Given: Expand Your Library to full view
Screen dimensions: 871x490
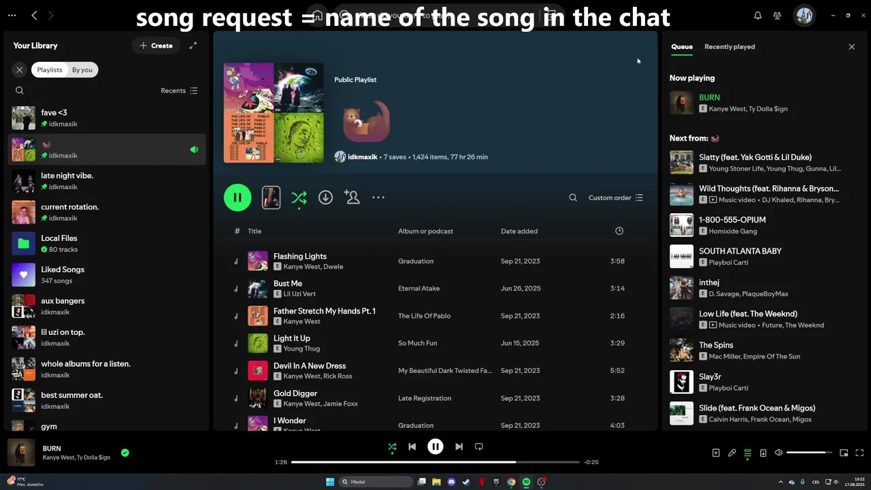Looking at the screenshot, I should pos(193,46).
